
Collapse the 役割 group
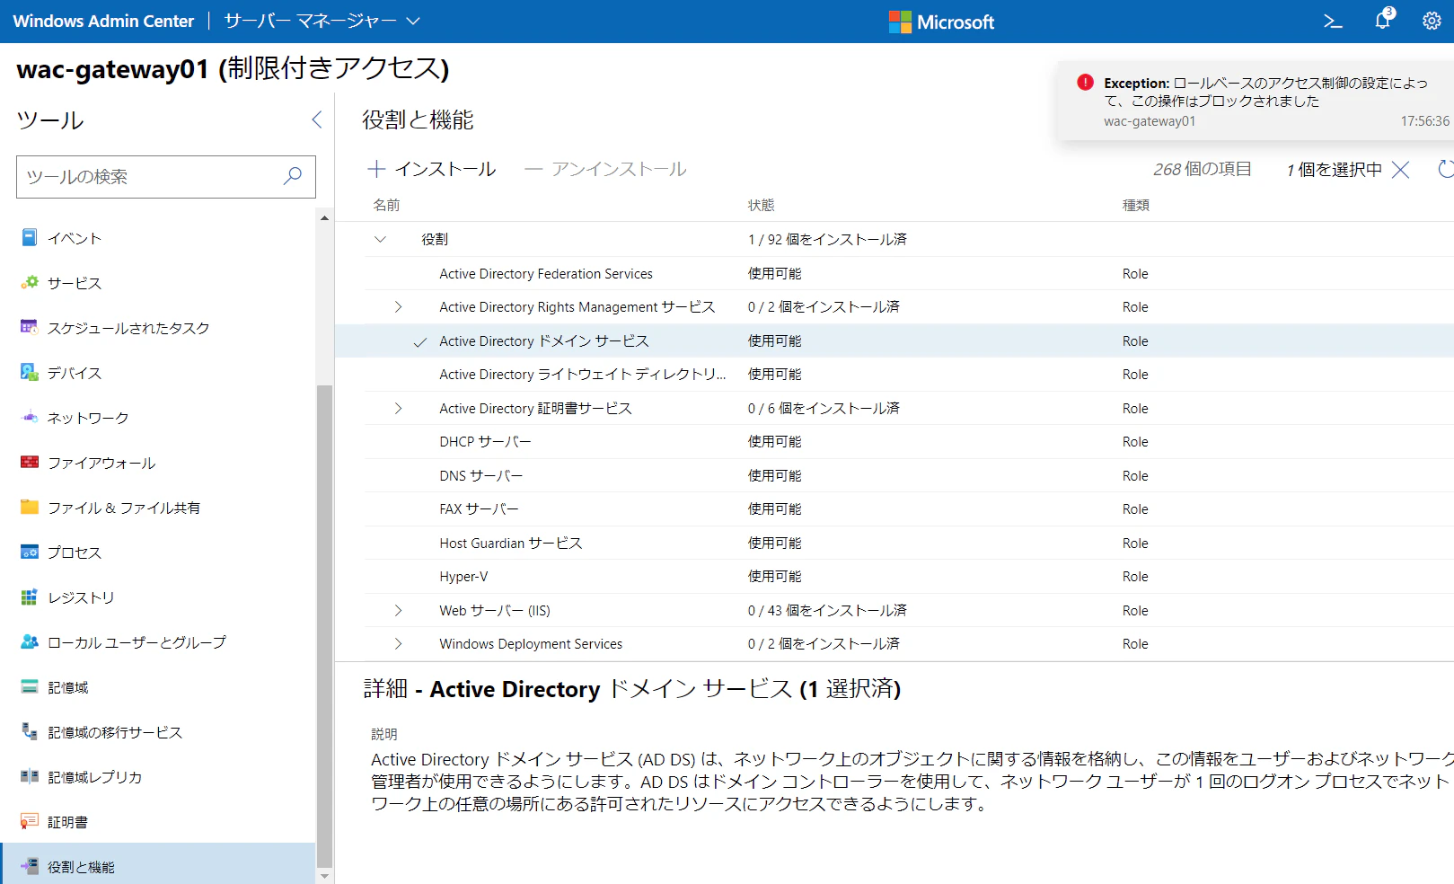pos(381,239)
